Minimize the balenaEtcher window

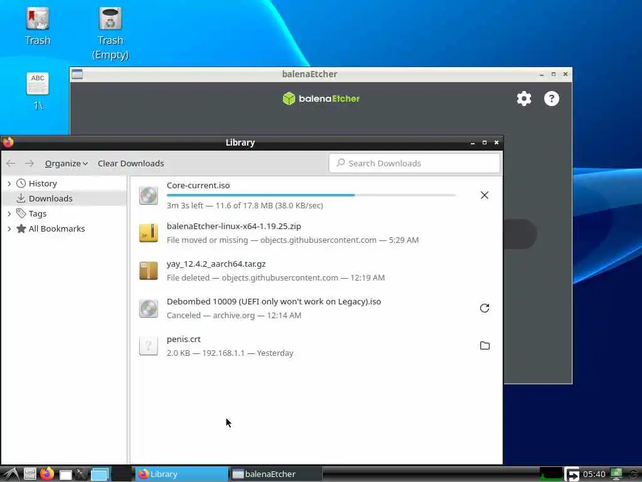coord(542,74)
